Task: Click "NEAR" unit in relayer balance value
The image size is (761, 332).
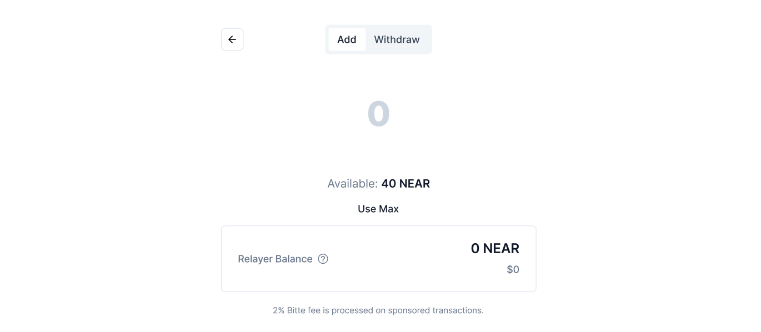Action: (501, 248)
